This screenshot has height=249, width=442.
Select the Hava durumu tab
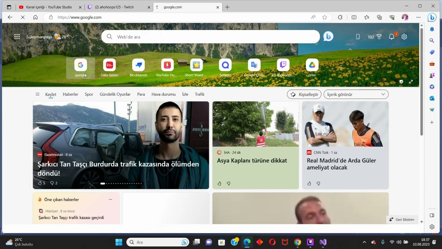pos(164,94)
